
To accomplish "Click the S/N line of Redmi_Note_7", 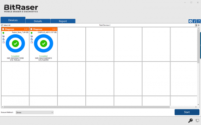I will [x=15, y=60].
